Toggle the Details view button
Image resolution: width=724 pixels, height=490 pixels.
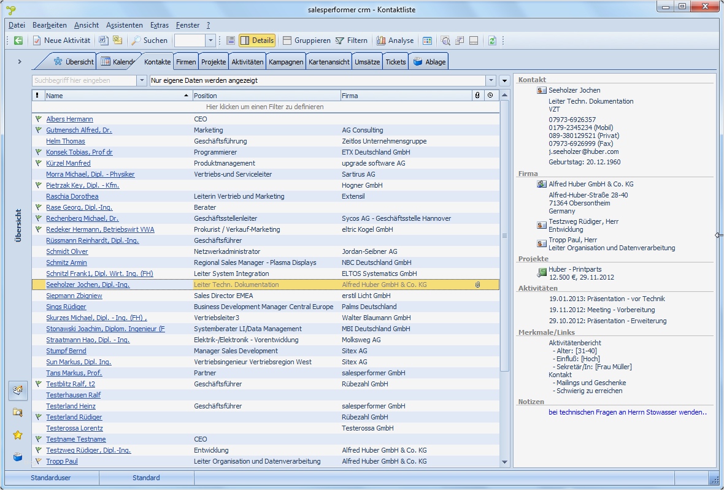pos(257,40)
